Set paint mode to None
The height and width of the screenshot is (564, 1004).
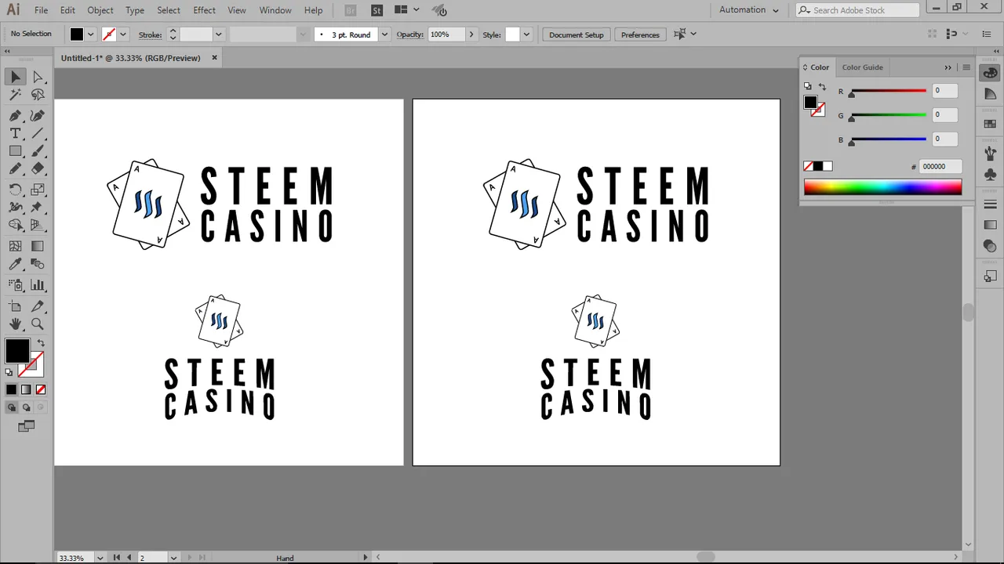(x=41, y=389)
